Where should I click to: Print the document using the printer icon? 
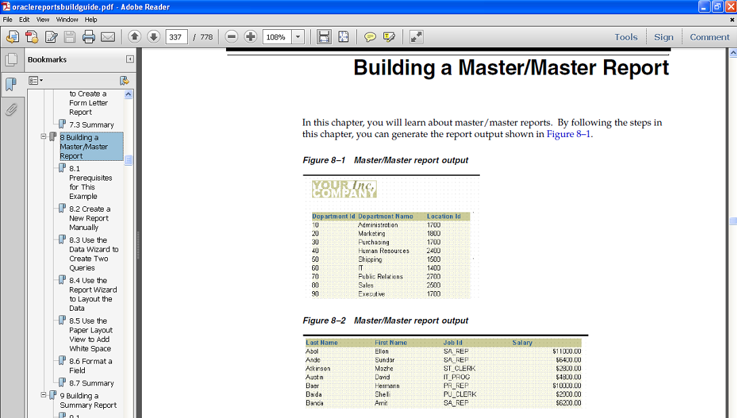89,37
